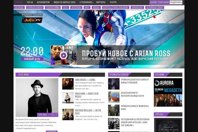This screenshot has width=198, height=132.
Task: Open Sara Groves — Signal article link
Action: [x=85, y=80]
